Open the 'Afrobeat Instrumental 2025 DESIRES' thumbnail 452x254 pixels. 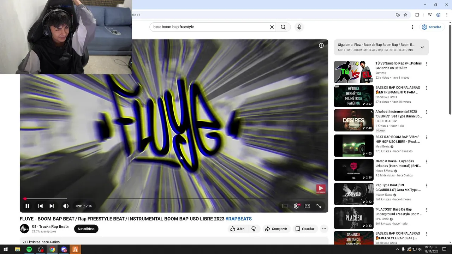tap(353, 120)
